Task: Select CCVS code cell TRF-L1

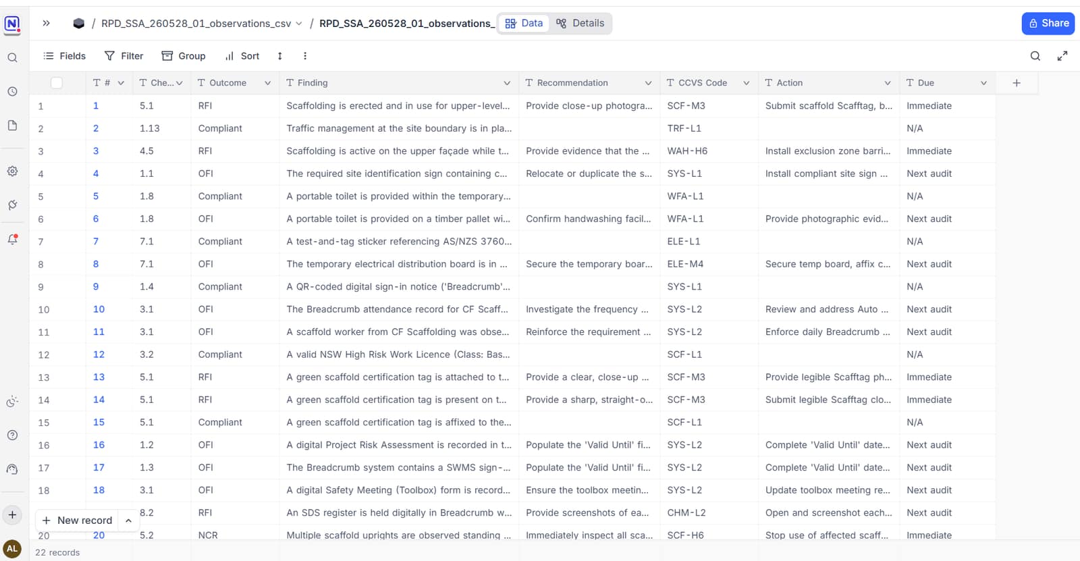Action: point(709,128)
